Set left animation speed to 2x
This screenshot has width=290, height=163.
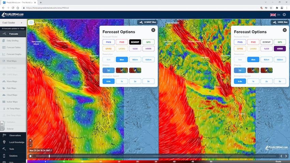point(135,81)
